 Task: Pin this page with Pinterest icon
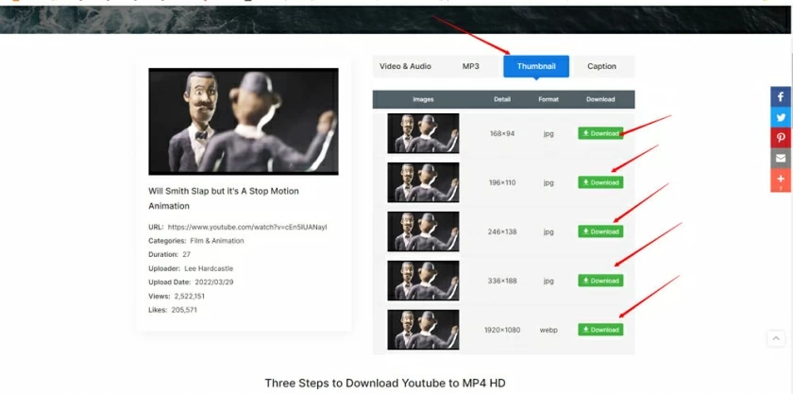click(x=781, y=138)
